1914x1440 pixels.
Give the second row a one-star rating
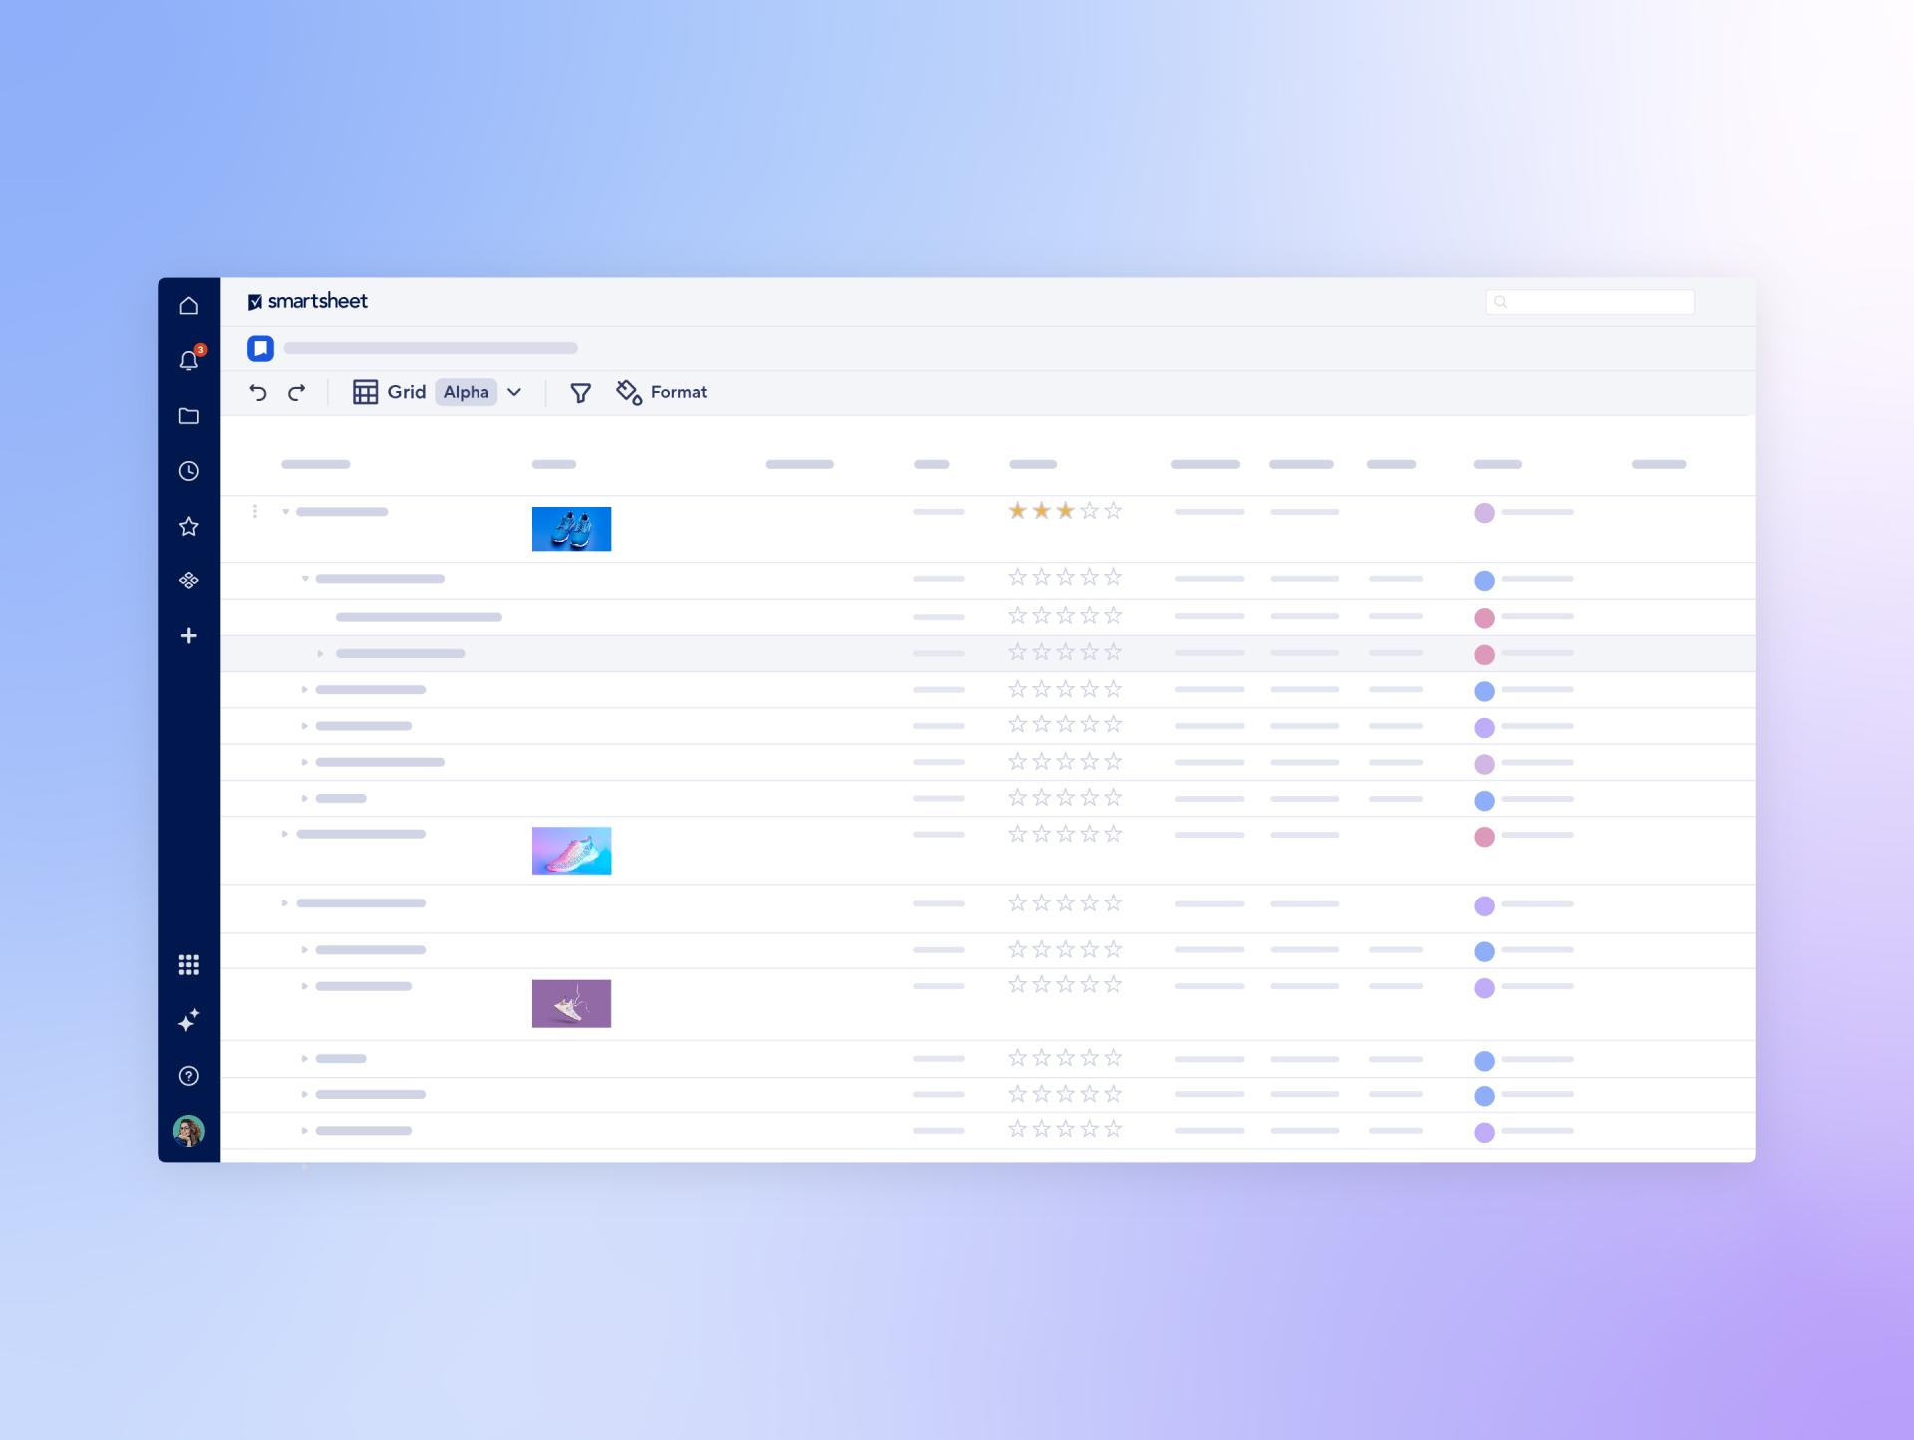coord(1015,576)
